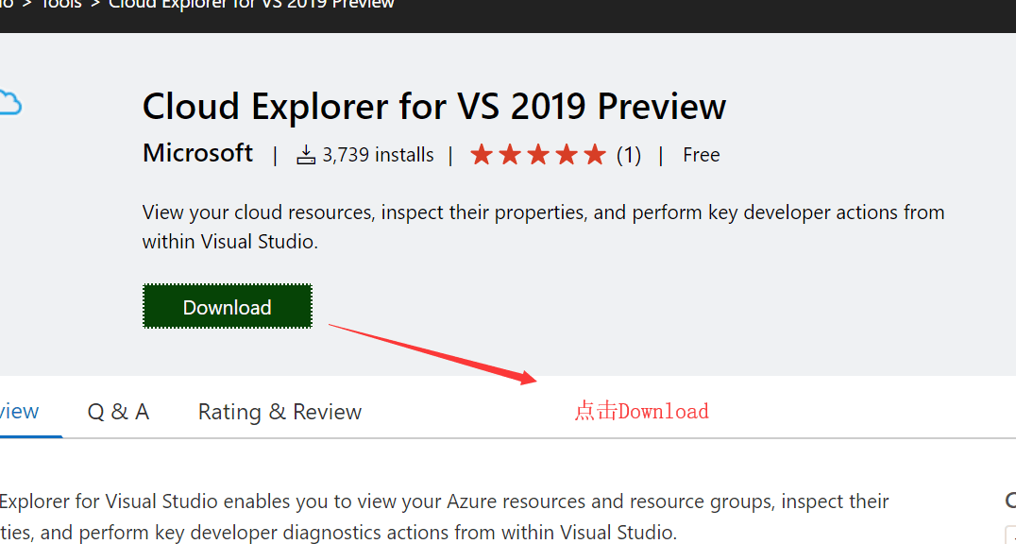Open the Rating & Review tab

pyautogui.click(x=279, y=411)
